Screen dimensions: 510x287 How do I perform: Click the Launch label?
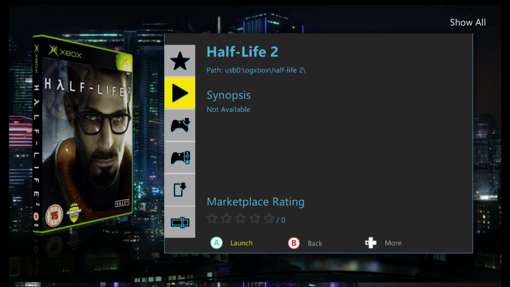241,243
